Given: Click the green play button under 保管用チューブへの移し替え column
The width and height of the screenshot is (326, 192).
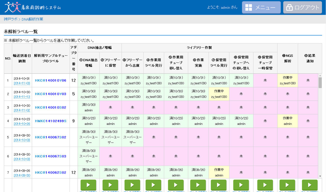Looking at the screenshot, I should click(241, 185).
